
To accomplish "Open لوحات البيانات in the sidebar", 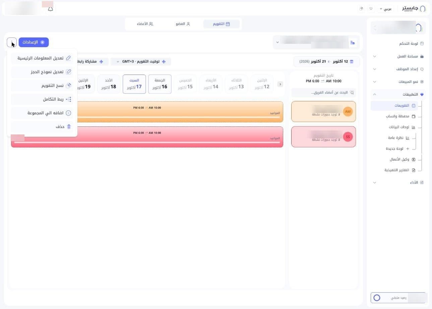I will [x=402, y=127].
